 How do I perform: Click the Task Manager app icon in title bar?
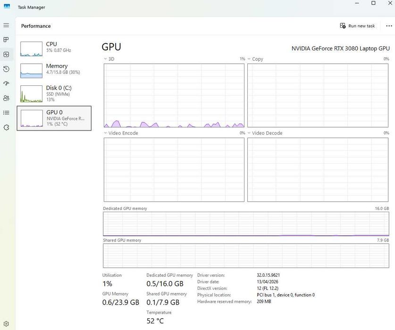click(x=7, y=6)
